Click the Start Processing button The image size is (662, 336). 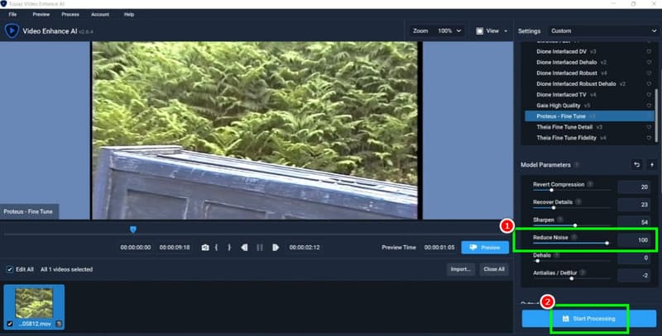(x=589, y=319)
